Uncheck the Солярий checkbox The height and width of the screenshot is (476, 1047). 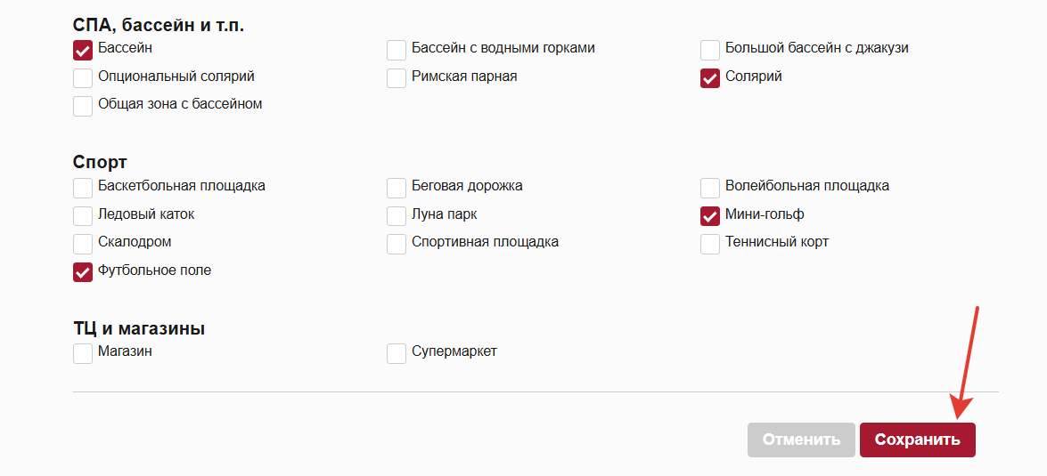[710, 78]
